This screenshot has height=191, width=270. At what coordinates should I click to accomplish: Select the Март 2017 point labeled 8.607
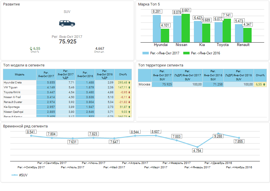pyautogui.click(x=156, y=136)
